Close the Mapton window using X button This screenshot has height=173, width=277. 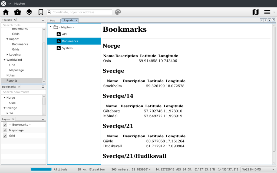tap(4, 4)
